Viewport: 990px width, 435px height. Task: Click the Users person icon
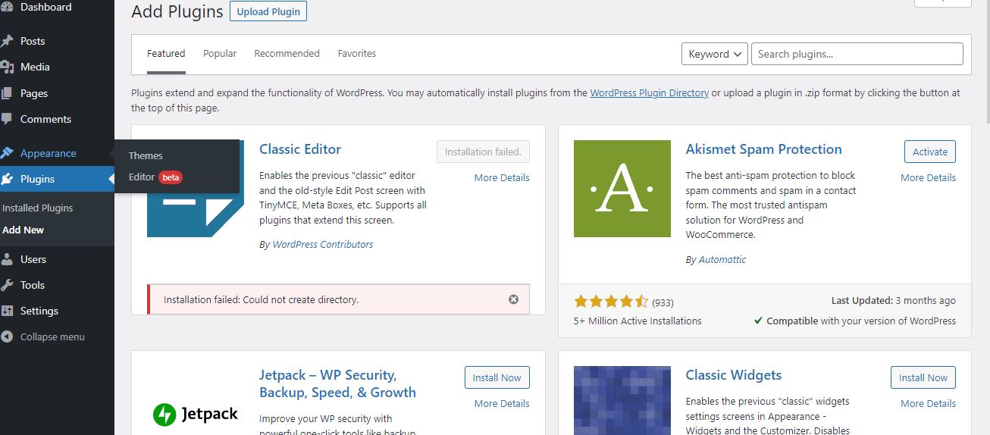point(7,259)
